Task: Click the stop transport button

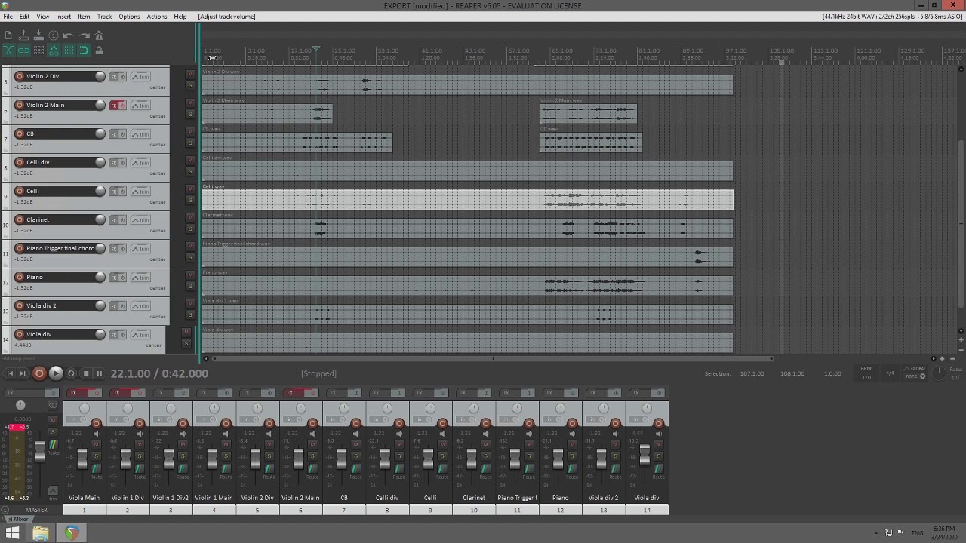Action: pos(86,373)
